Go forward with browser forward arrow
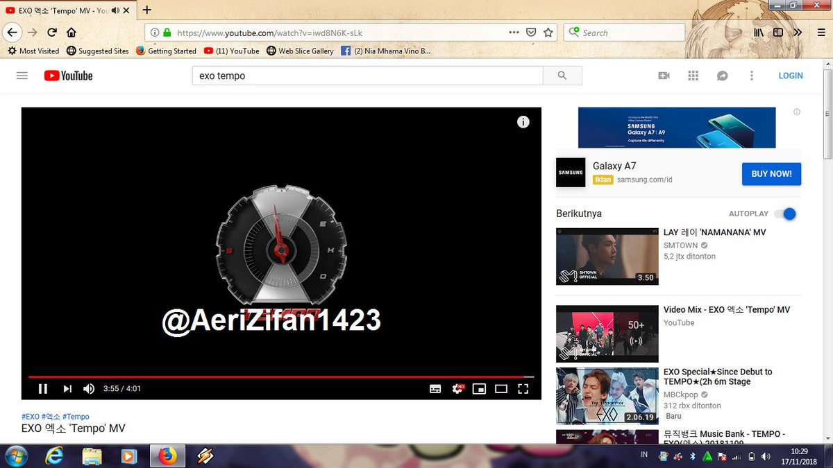Screen dimensions: 833x468 pos(32,32)
